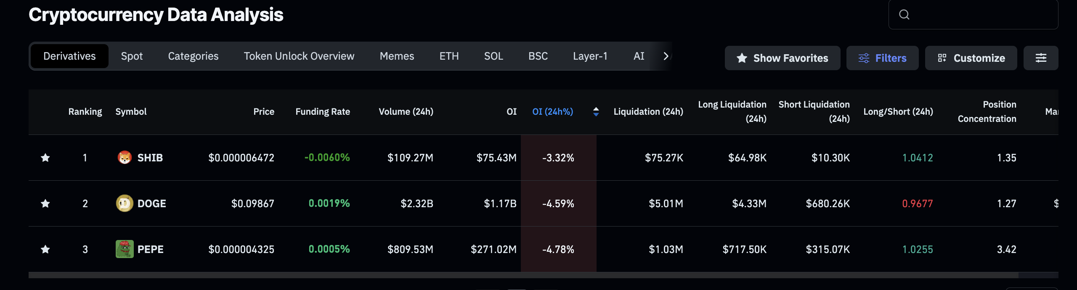1077x290 pixels.
Task: Switch to the Layer-1 tab
Action: coord(590,56)
